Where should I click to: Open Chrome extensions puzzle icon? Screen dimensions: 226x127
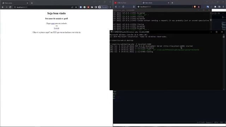[x=92, y=7]
